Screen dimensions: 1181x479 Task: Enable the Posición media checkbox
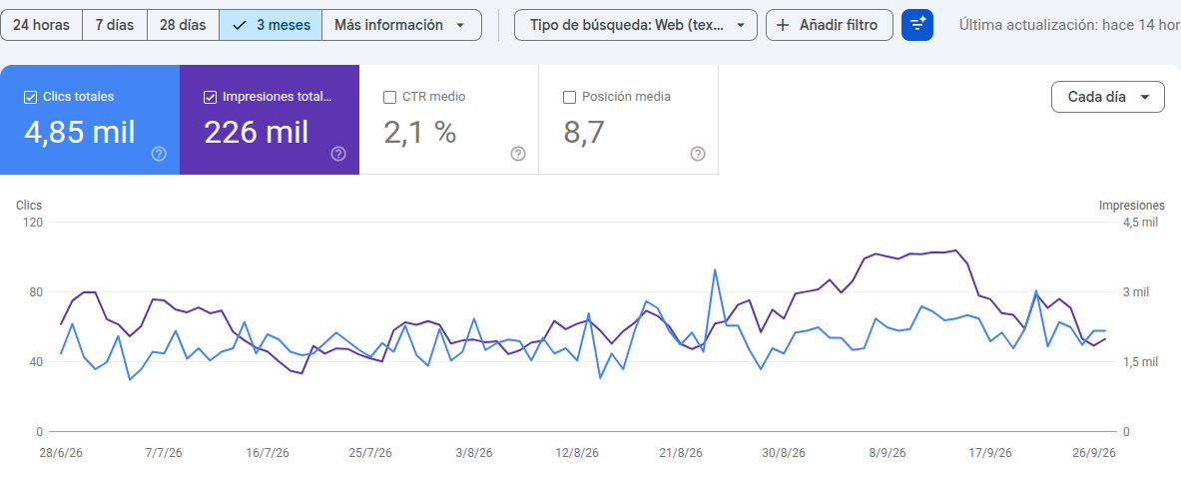pyautogui.click(x=569, y=97)
